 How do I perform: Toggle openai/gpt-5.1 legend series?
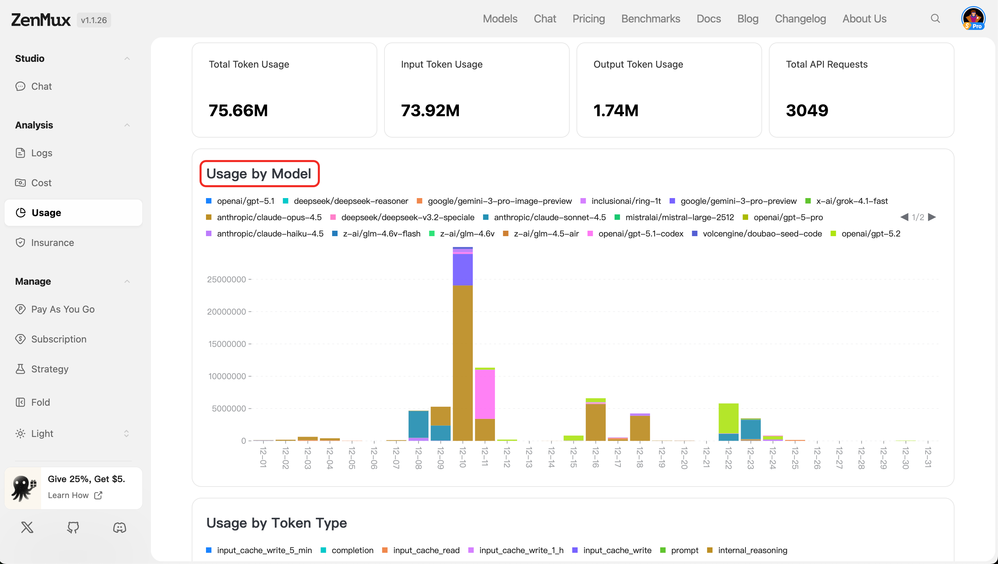coord(245,201)
